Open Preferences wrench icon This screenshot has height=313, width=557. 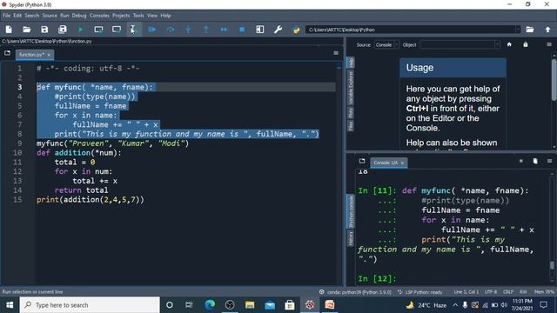[278, 30]
